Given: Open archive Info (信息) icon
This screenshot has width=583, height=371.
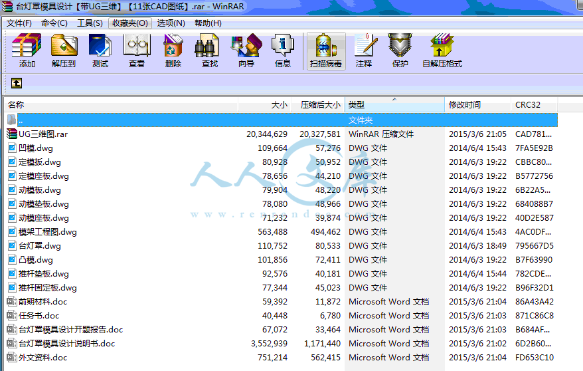Looking at the screenshot, I should (283, 45).
